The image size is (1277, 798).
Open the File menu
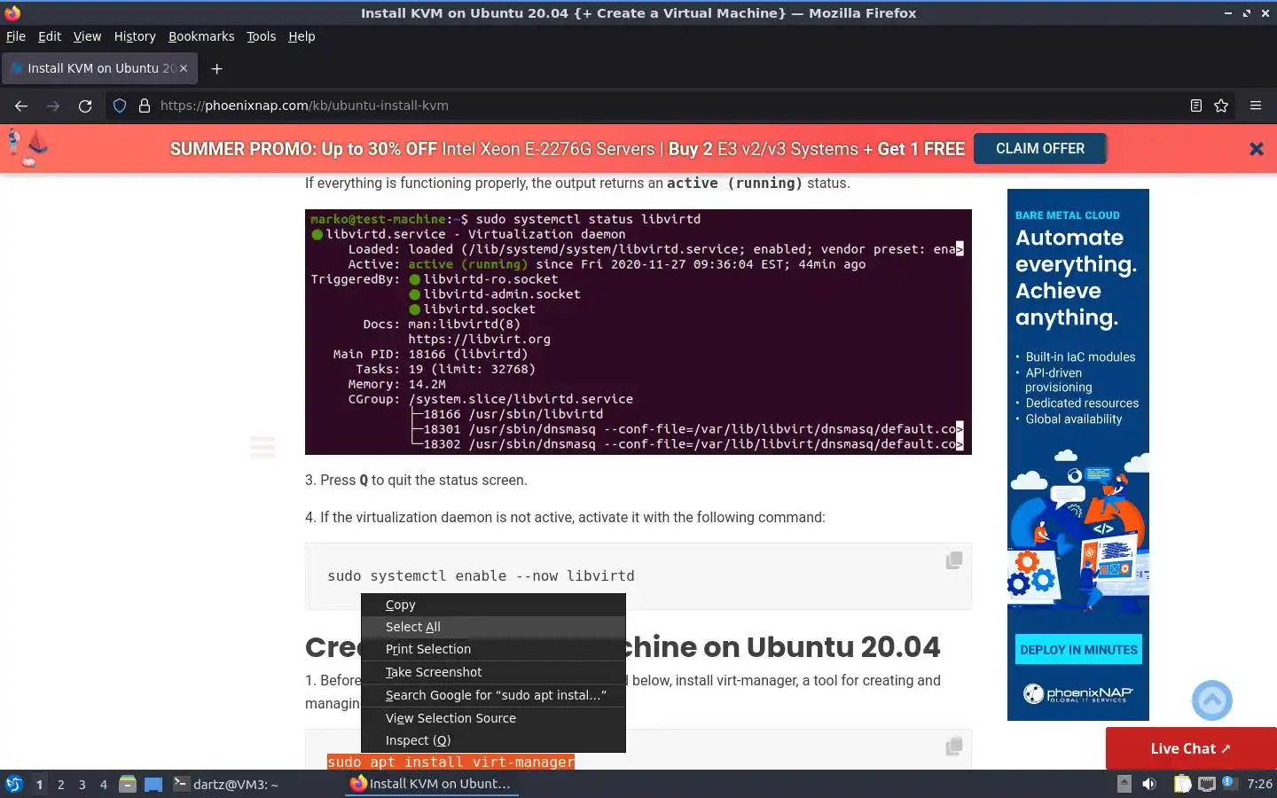click(x=16, y=36)
